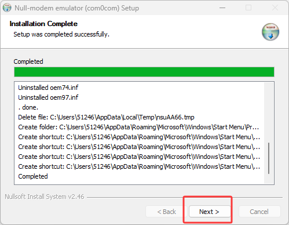Select the Uninstalled oem97.inf log line
This screenshot has width=289, height=225.
48,97
